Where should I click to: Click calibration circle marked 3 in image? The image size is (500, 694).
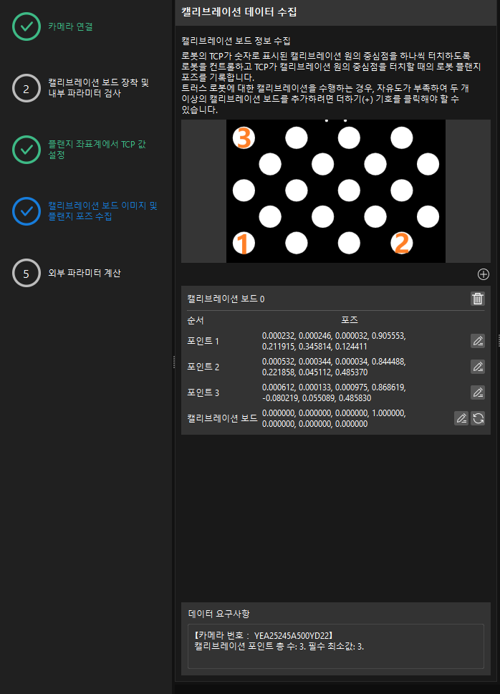(244, 138)
